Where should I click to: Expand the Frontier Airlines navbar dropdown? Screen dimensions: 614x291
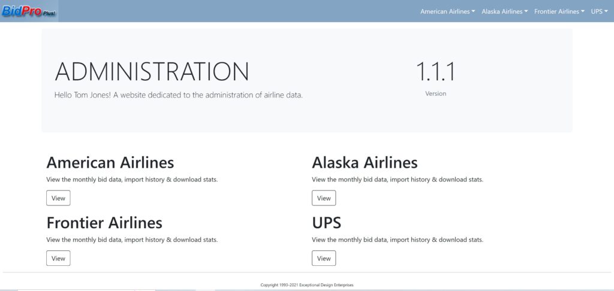(559, 11)
